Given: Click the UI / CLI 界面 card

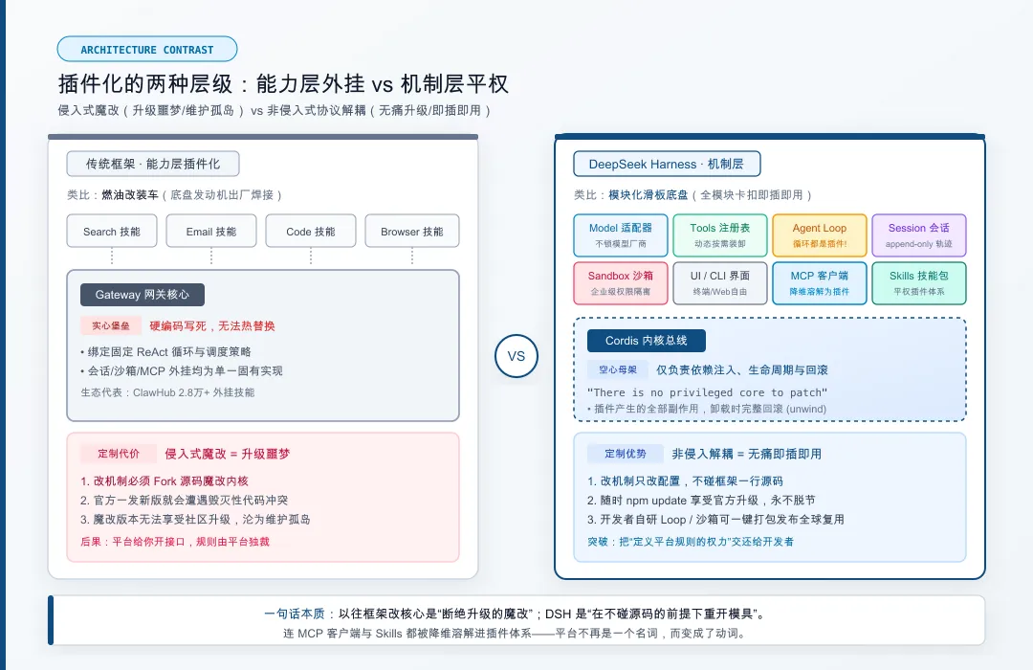Looking at the screenshot, I should [720, 283].
